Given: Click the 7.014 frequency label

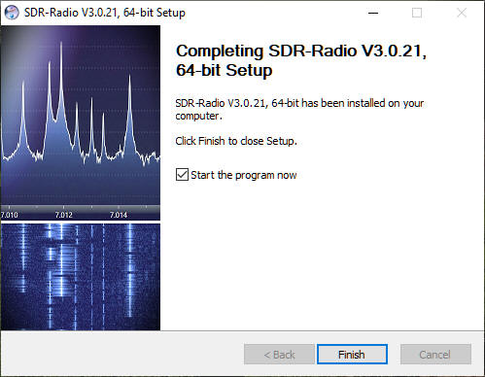Looking at the screenshot, I should point(119,215).
